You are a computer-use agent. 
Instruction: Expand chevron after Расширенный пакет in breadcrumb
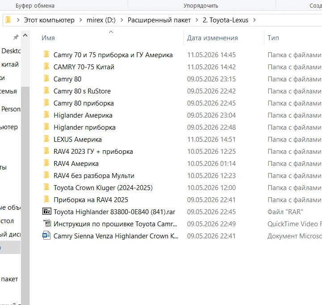[x=197, y=20]
